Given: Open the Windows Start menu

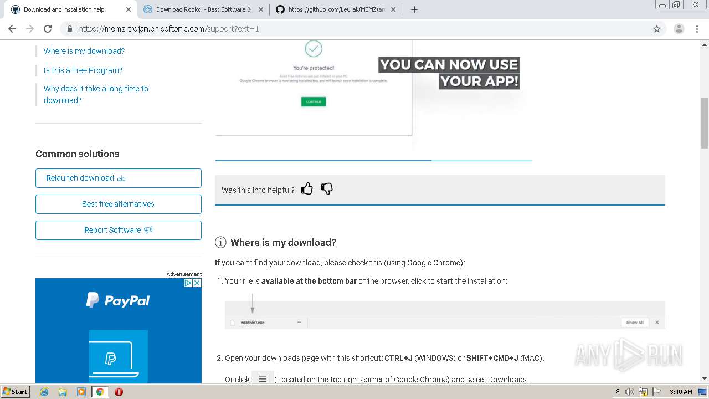Looking at the screenshot, I should coord(15,392).
